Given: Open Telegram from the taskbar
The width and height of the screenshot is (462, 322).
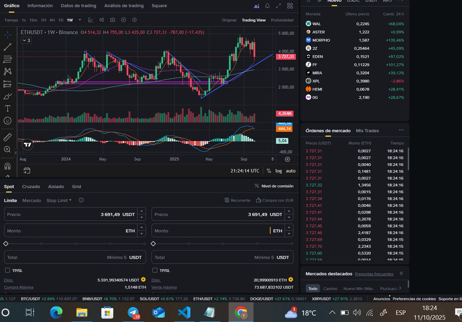Looking at the screenshot, I should [133, 313].
